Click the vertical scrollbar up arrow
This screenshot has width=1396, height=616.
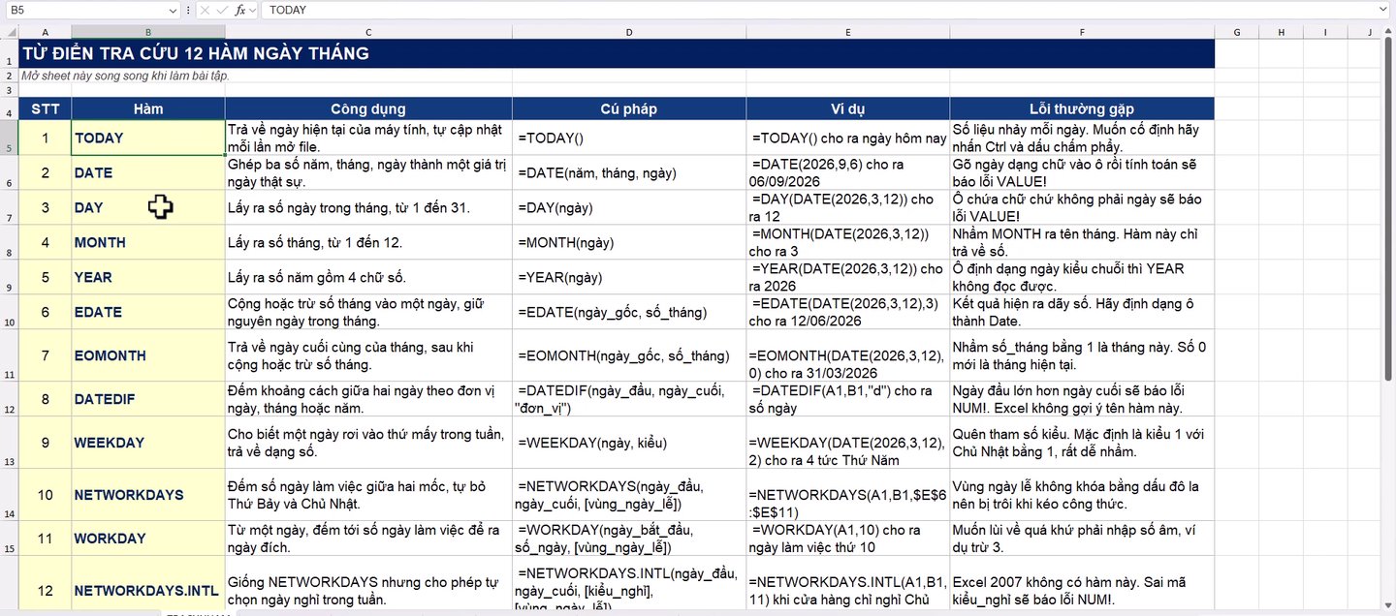point(1390,33)
